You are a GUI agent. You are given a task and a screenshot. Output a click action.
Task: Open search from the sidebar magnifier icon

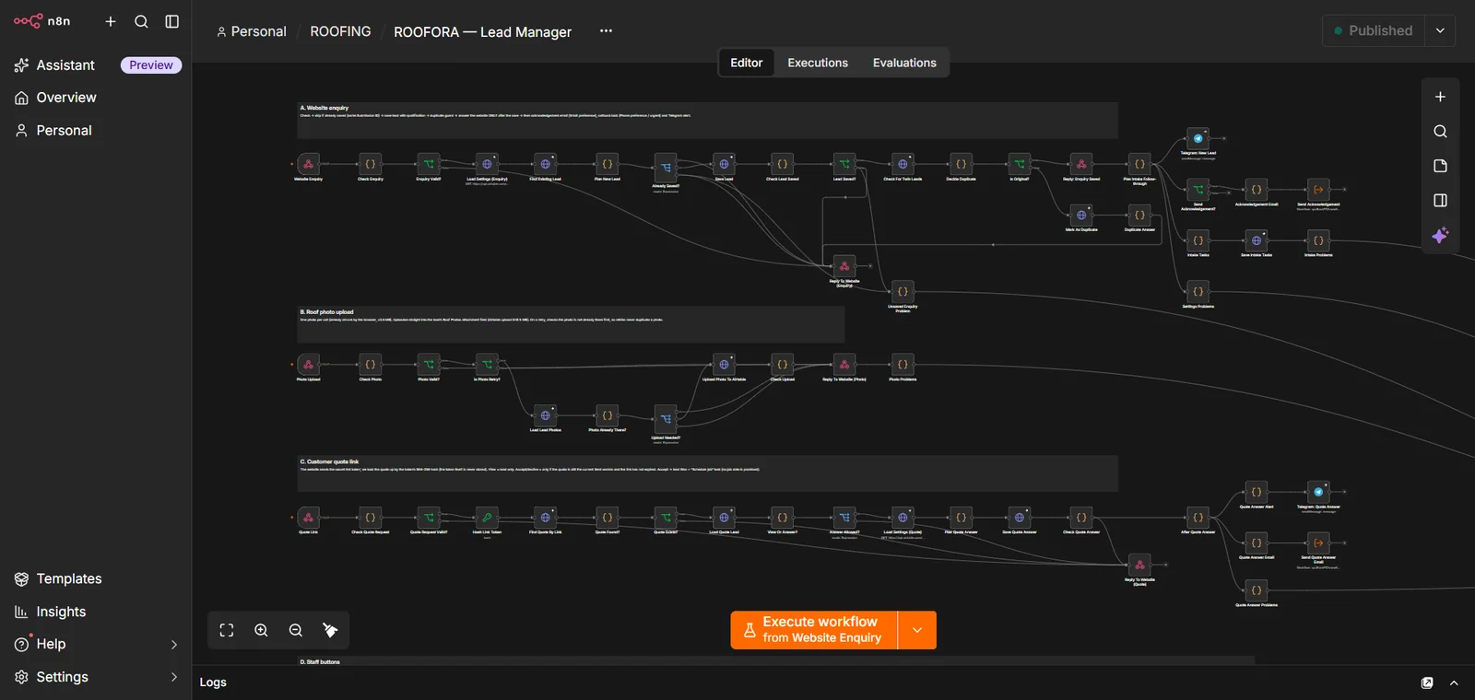coord(141,21)
